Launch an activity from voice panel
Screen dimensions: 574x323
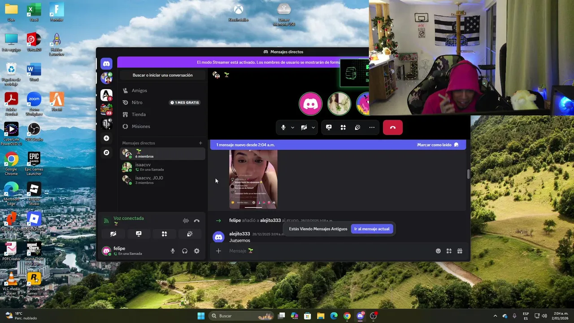[164, 234]
